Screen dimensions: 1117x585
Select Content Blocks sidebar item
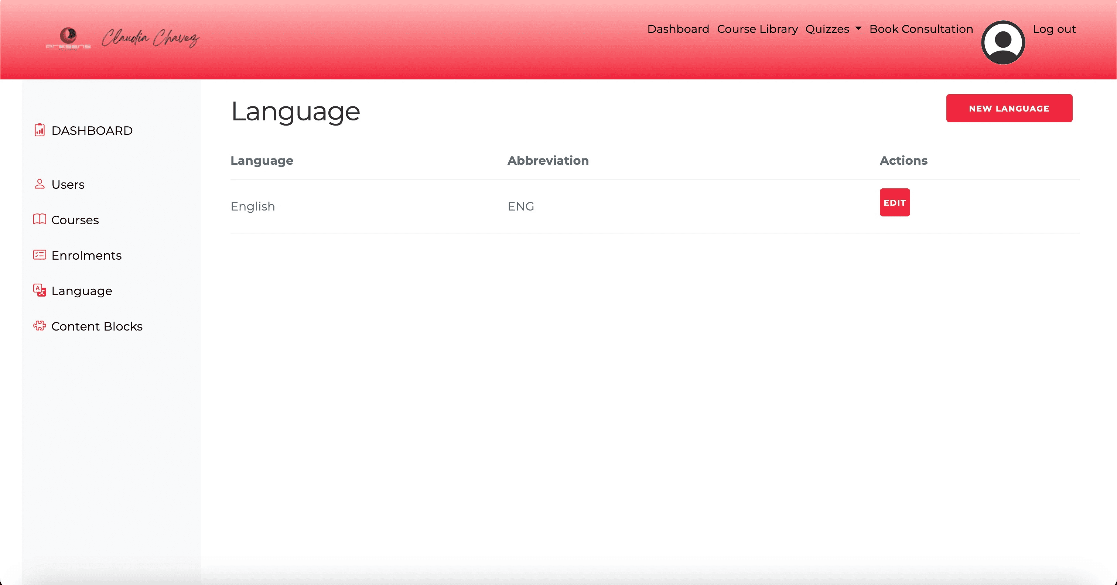click(x=97, y=326)
